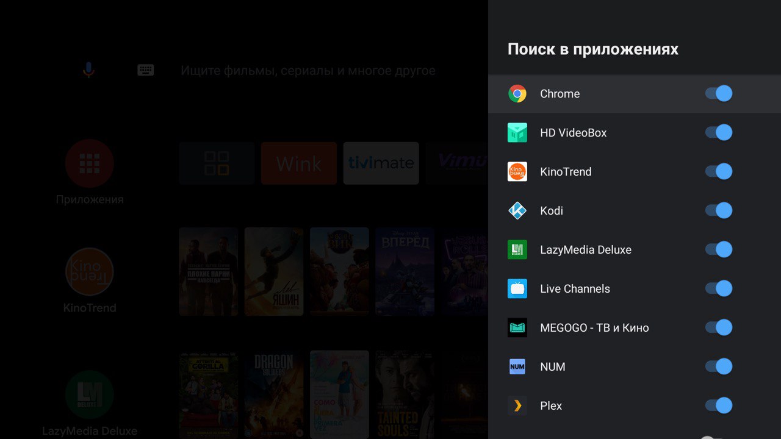Open the Плохие парни movie poster
This screenshot has height=439, width=781.
[x=209, y=271]
